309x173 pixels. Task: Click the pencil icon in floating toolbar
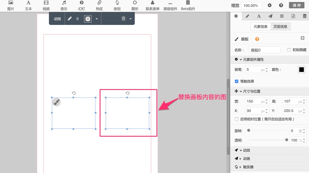pyautogui.click(x=70, y=19)
